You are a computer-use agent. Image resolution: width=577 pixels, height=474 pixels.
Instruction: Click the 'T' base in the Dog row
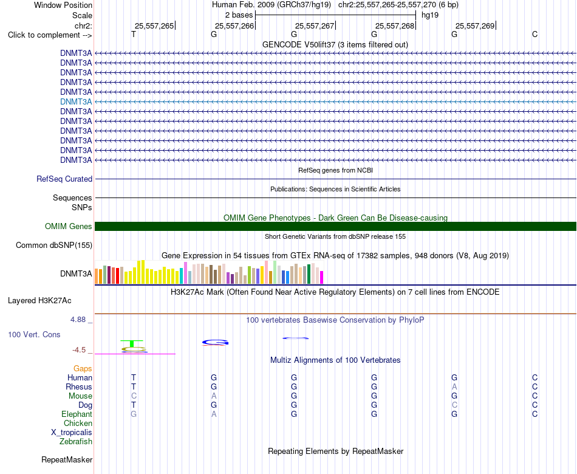134,405
